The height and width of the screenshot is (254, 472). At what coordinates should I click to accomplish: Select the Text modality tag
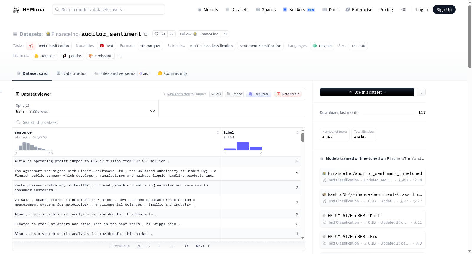(106, 46)
